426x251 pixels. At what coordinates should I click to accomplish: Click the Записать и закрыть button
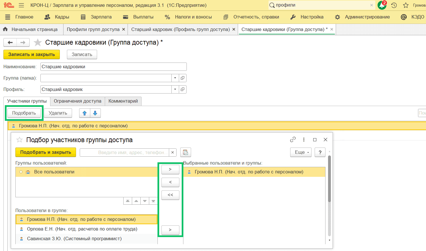tap(32, 55)
